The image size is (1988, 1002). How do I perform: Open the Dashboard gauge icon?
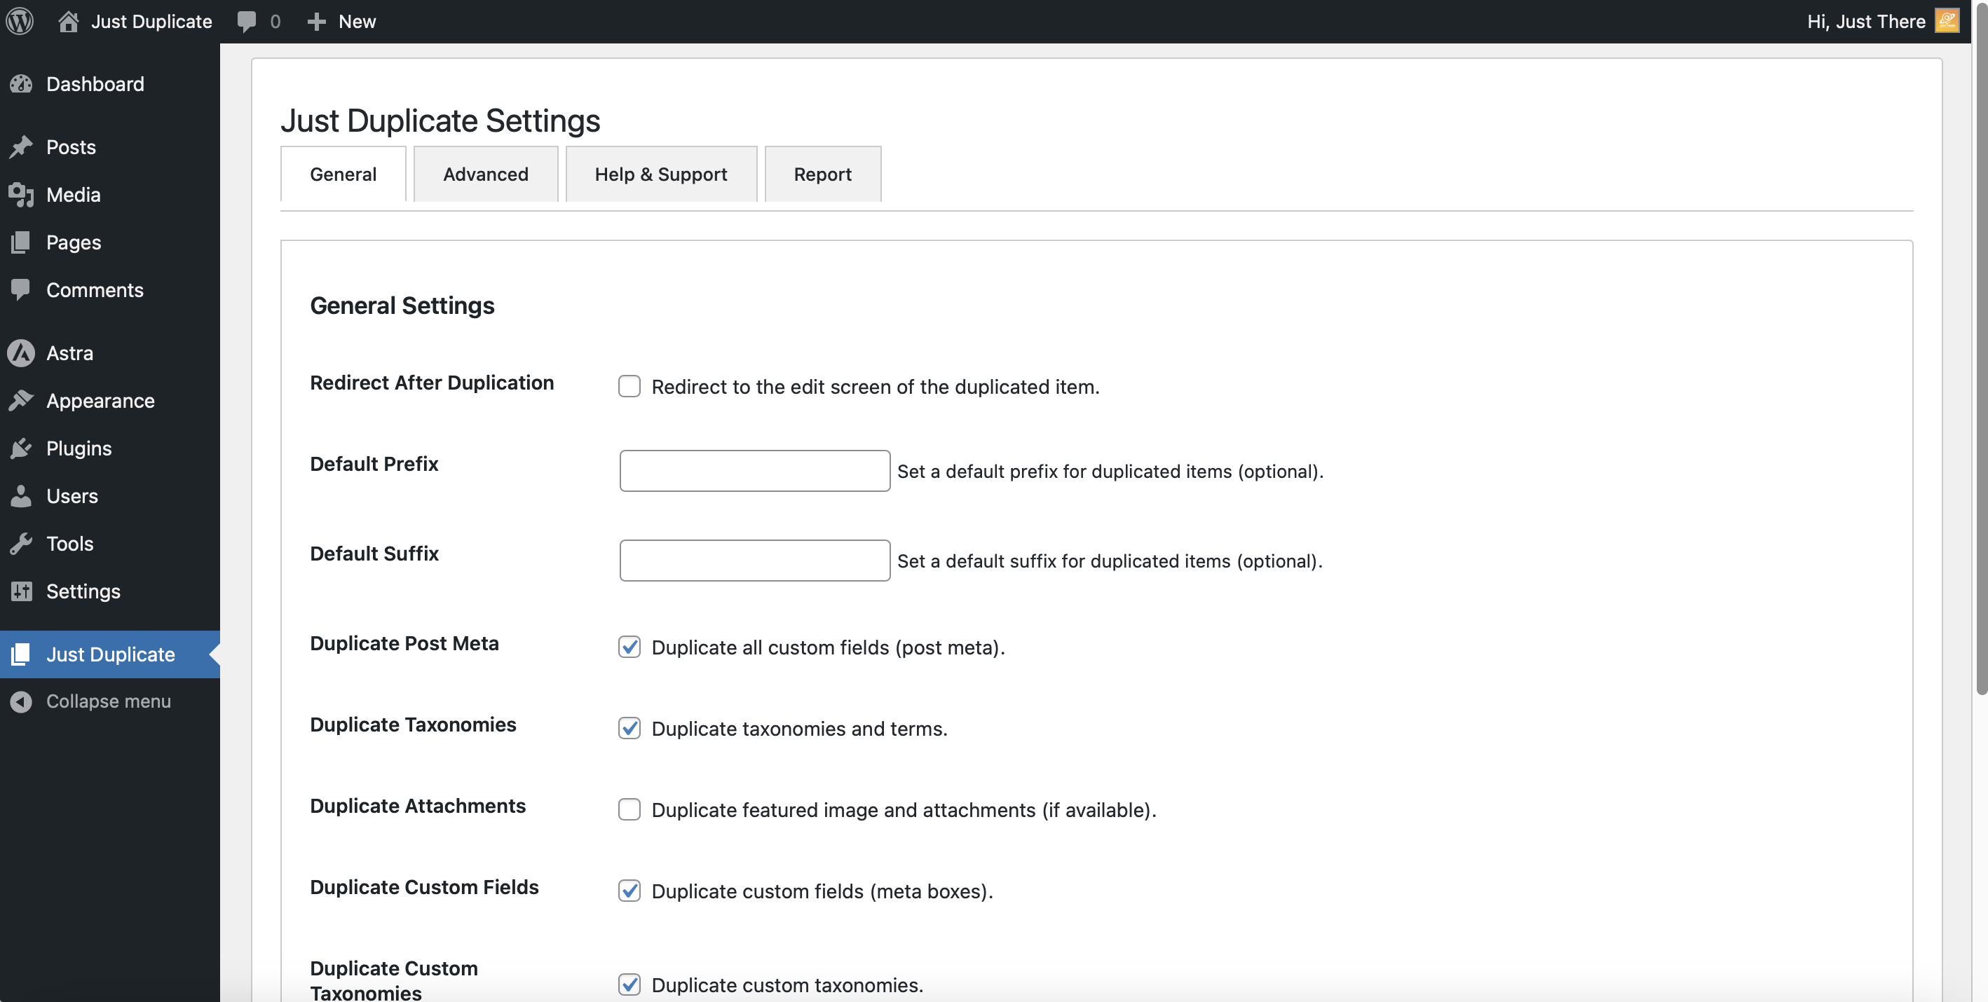[22, 83]
